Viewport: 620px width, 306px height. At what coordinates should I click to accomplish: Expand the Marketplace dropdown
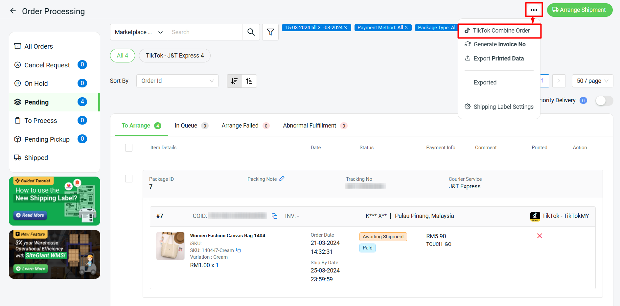pyautogui.click(x=138, y=32)
